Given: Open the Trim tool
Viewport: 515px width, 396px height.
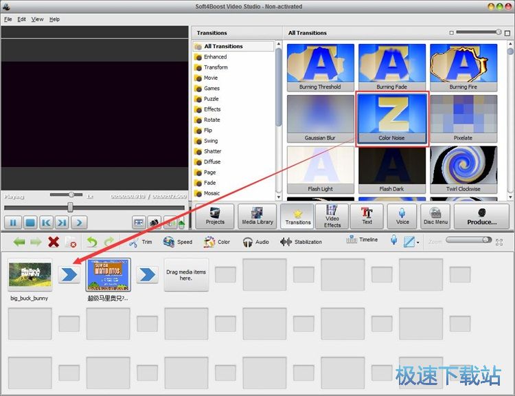Looking at the screenshot, I should (141, 242).
